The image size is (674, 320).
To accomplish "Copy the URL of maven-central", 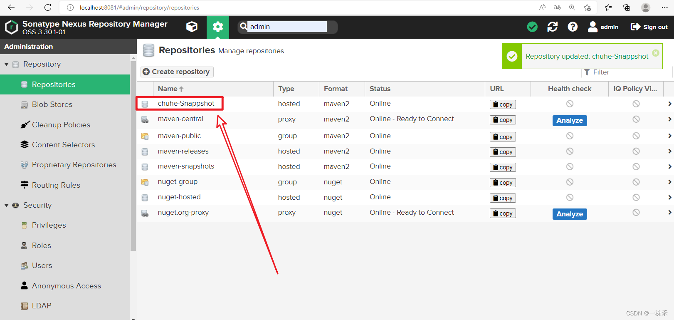I will point(503,120).
